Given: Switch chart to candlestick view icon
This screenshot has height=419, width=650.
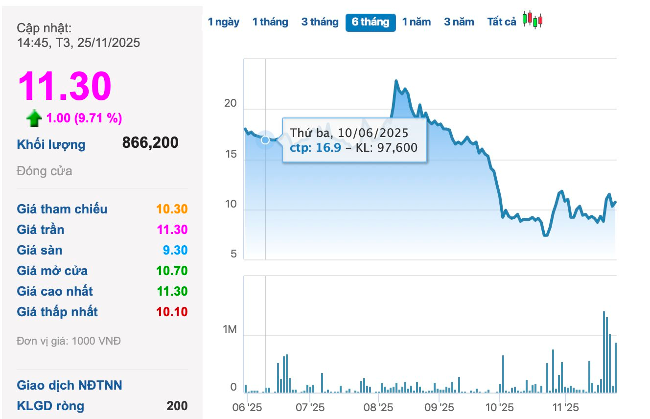Looking at the screenshot, I should point(533,20).
